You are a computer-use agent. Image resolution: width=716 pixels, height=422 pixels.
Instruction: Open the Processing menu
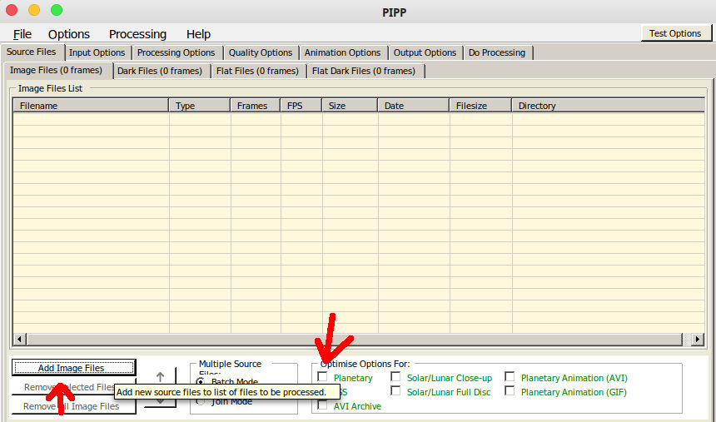(137, 34)
